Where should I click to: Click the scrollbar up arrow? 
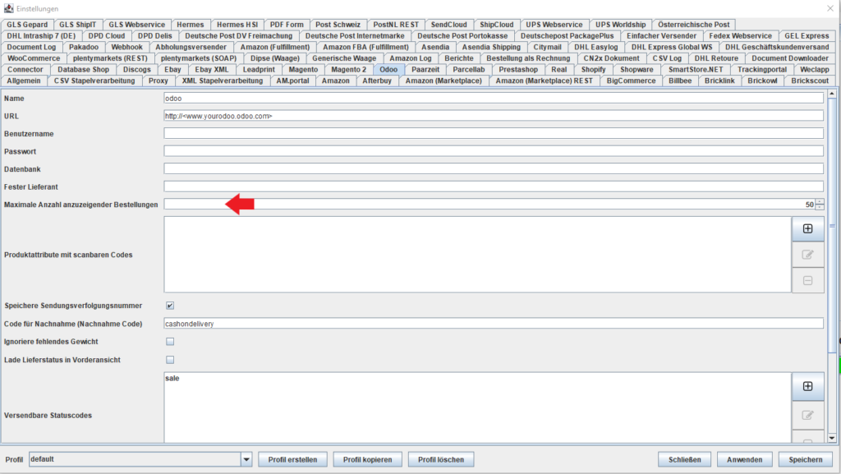click(832, 94)
